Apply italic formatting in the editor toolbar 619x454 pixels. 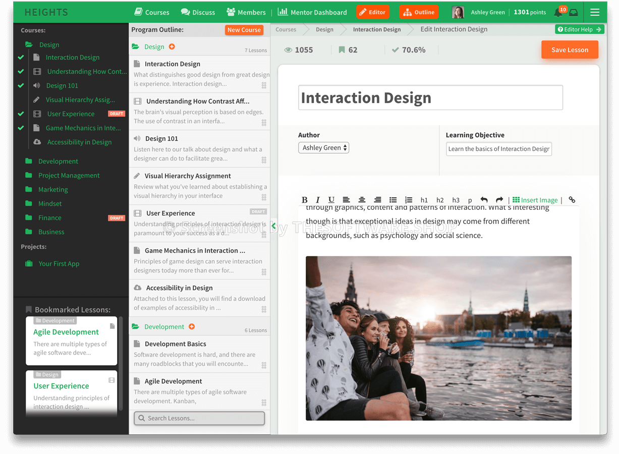(318, 199)
